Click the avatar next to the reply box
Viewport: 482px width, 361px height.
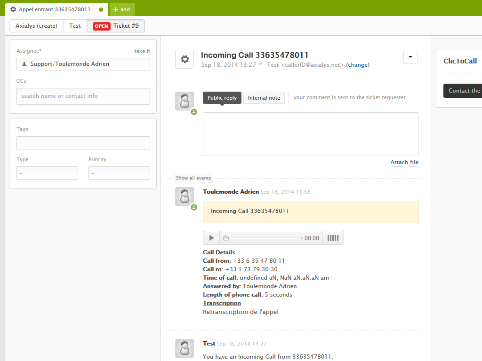click(185, 101)
